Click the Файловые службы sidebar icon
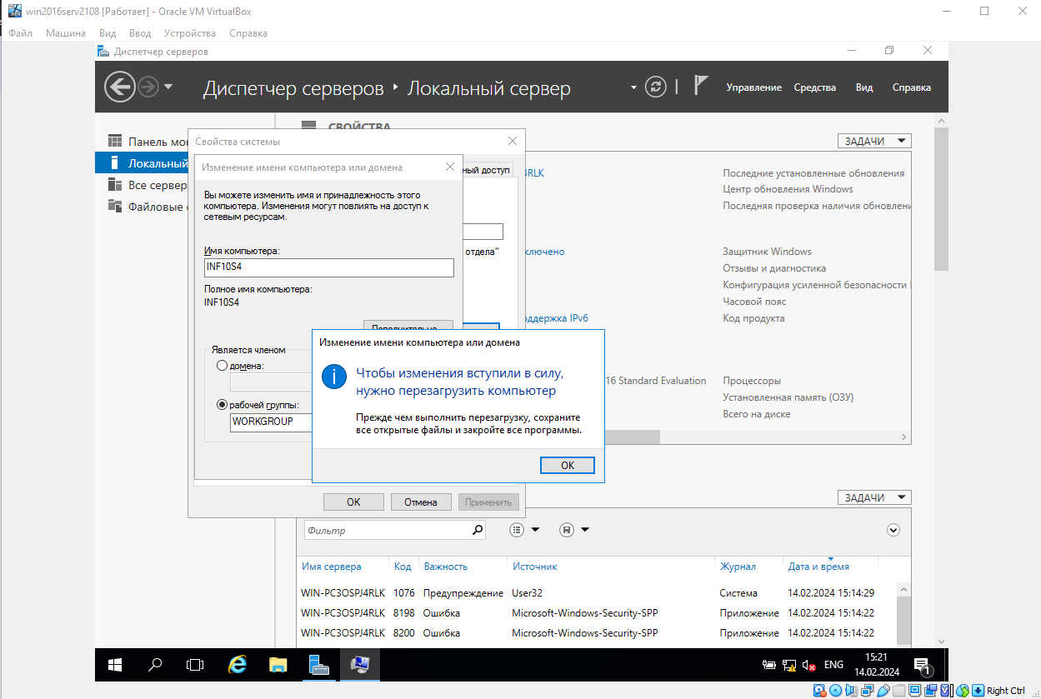 [115, 206]
